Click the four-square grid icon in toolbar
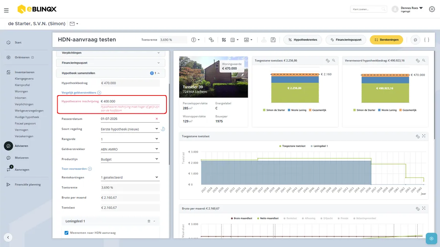 (x=224, y=40)
